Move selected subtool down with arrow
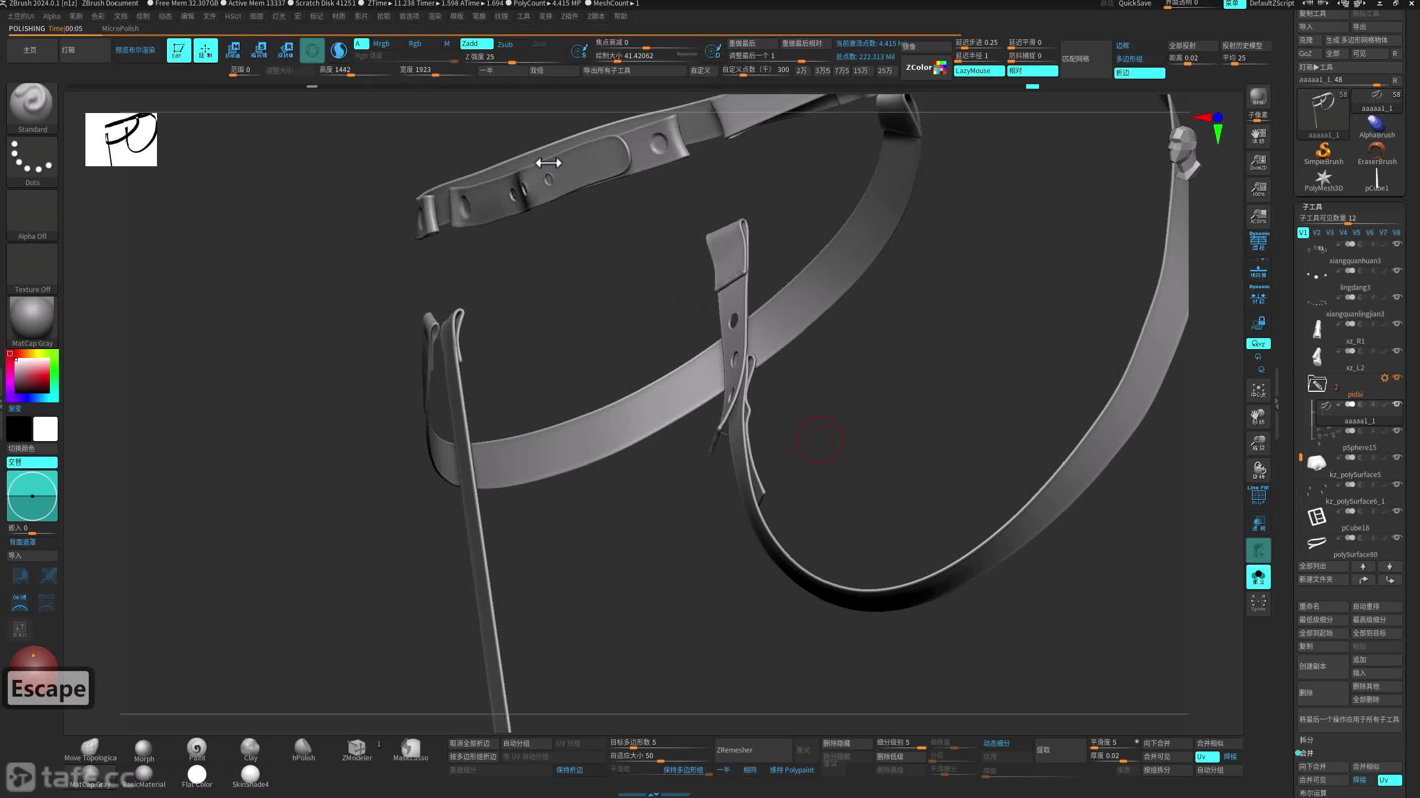Screen dimensions: 1420x798 1389,566
